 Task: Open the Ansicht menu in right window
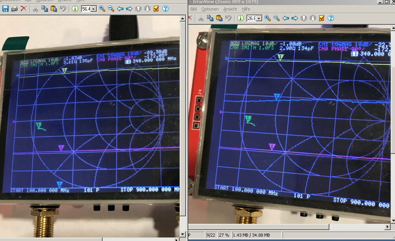coord(230,9)
